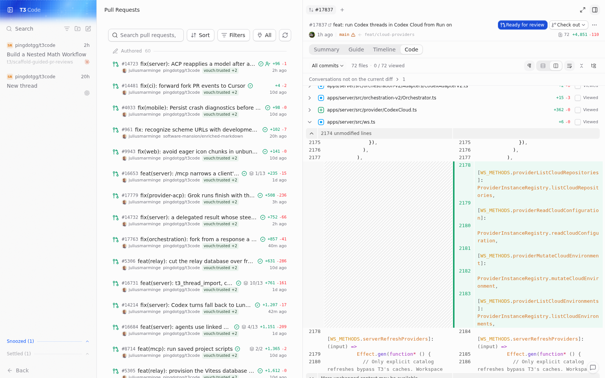This screenshot has width=605, height=378.
Task: Collapse the apps/server/src/ws.ts diff
Action: [x=310, y=122]
